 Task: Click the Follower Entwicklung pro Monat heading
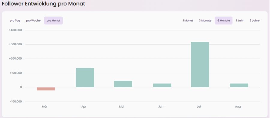click(x=43, y=4)
